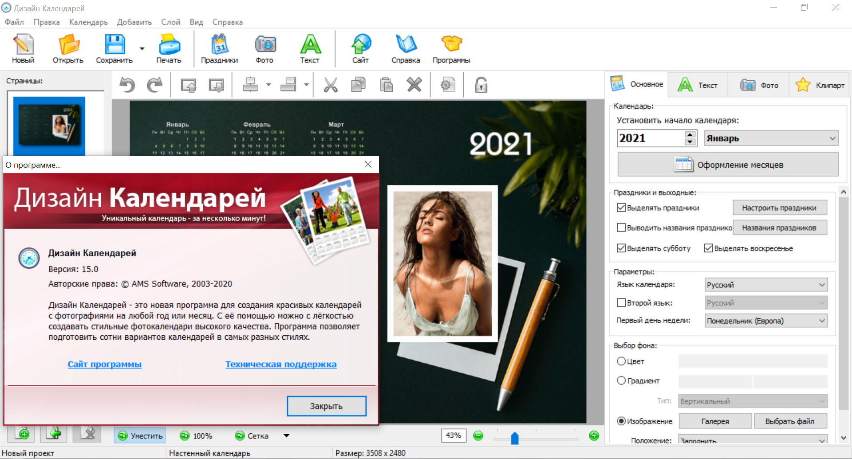Image resolution: width=852 pixels, height=459 pixels.
Task: Paste with clipboard icon
Action: 386,85
